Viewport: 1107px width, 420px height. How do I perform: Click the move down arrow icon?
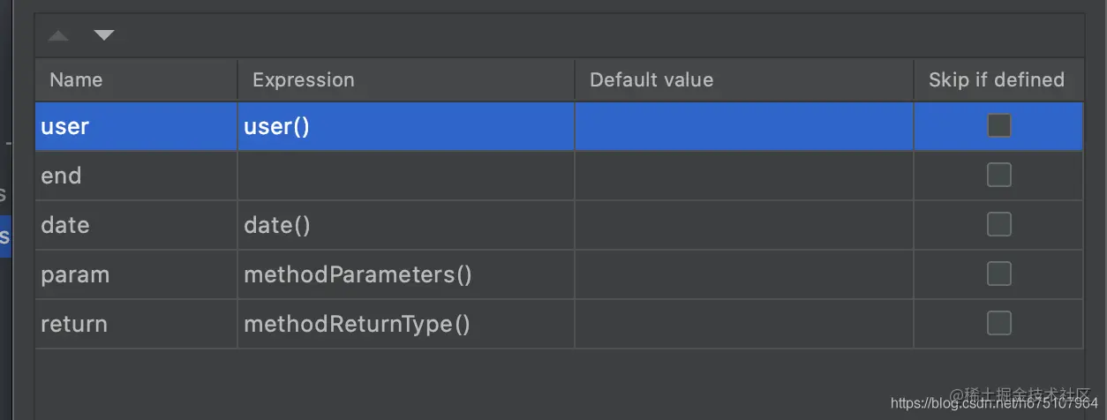point(104,36)
